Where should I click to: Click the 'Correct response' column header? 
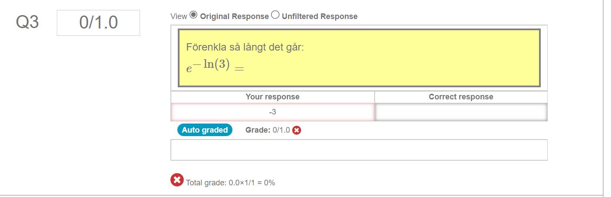tap(461, 97)
